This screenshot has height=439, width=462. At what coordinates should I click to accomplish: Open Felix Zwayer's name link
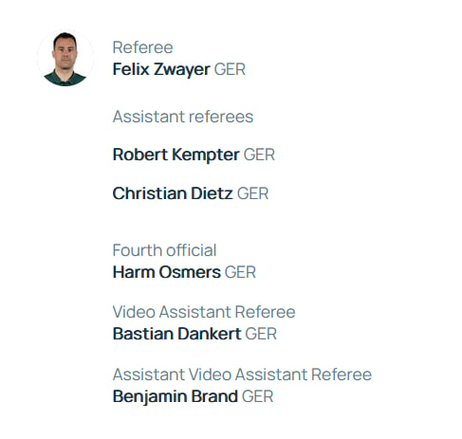pyautogui.click(x=161, y=69)
